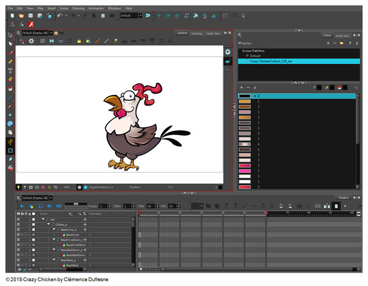
Task: Open the Animation menu
Action: tap(96, 8)
